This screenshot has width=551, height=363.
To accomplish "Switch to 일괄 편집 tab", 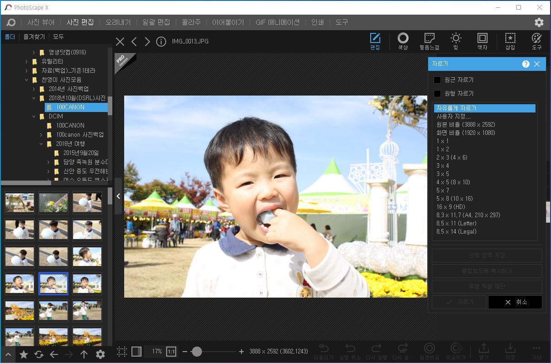I will [156, 22].
